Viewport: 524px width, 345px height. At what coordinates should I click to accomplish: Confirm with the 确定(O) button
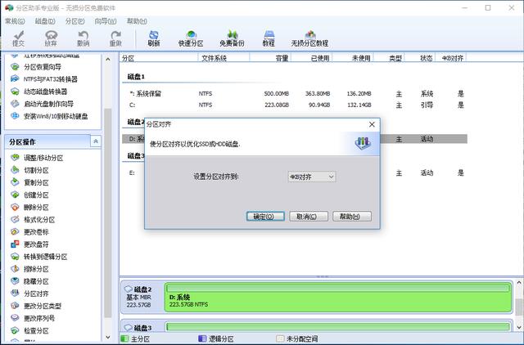click(x=265, y=216)
